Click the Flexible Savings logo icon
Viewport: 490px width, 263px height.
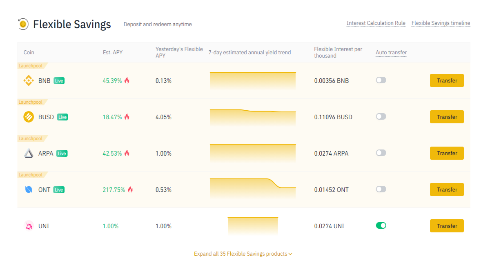click(x=23, y=24)
